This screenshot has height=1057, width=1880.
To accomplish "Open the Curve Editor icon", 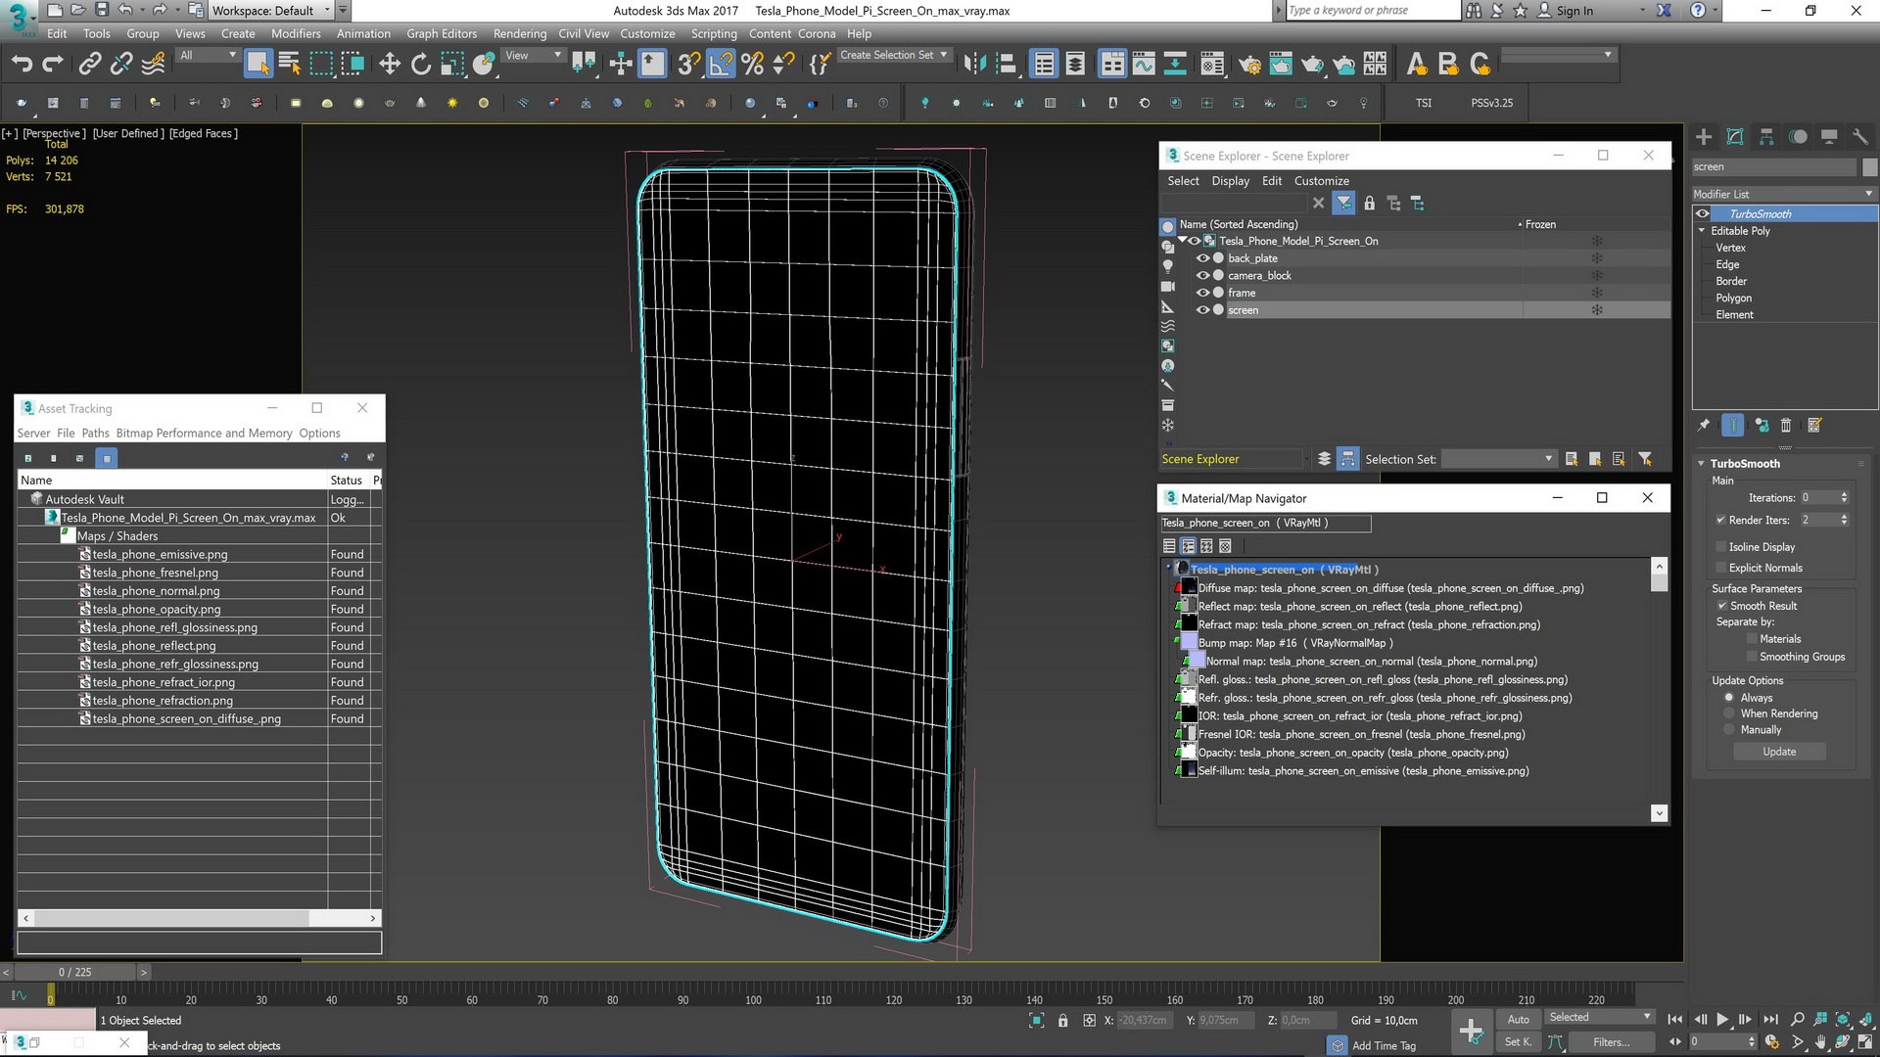I will click(1144, 65).
